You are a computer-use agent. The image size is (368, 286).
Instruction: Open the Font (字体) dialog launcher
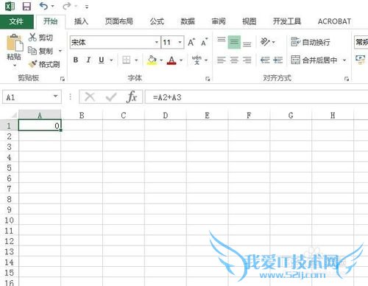point(208,79)
